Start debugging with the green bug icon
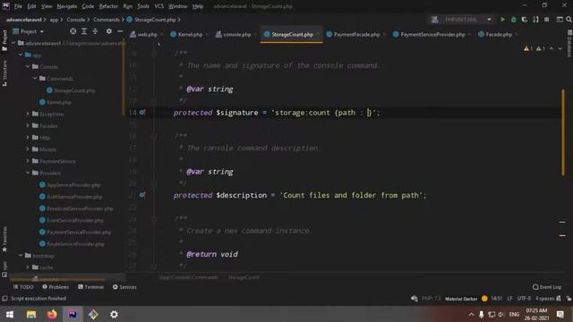573x322 pixels. coord(513,20)
